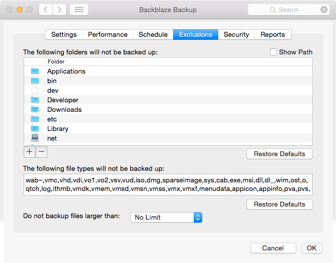Select the dev file icon
The image size is (336, 263).
click(35, 90)
